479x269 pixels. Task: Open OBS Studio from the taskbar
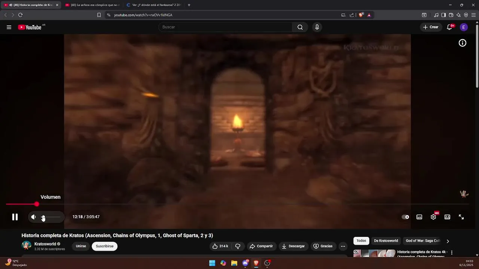click(267, 263)
